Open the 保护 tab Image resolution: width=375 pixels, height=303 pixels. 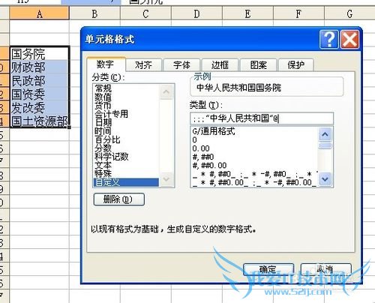pos(296,65)
